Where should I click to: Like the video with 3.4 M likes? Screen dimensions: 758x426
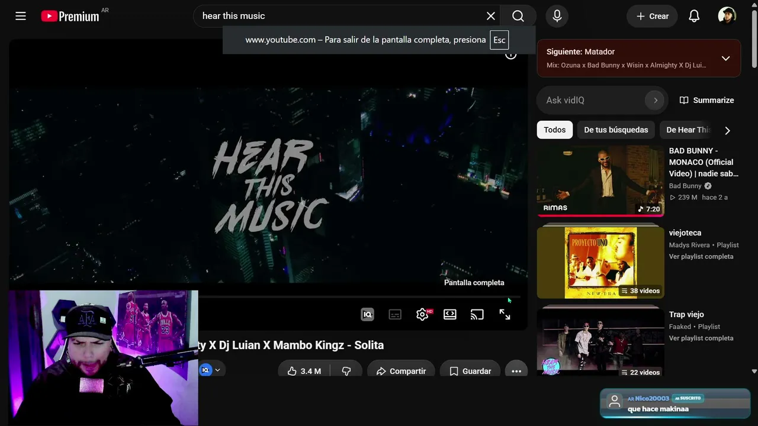(x=304, y=371)
